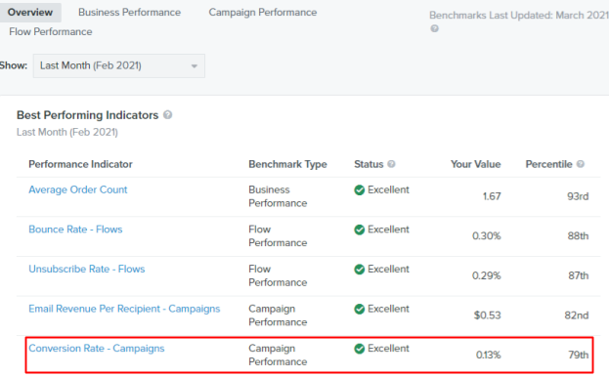
Task: Click green check icon in Bounce Rate - Flows row
Action: [x=360, y=230]
